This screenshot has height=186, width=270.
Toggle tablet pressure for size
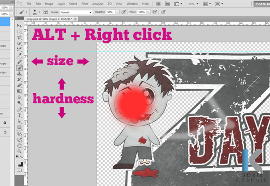pyautogui.click(x=163, y=12)
